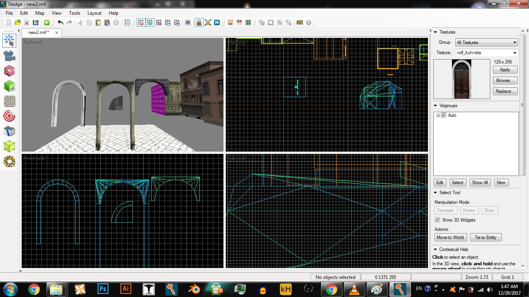Collapse the Visgroups panel

tap(435, 106)
